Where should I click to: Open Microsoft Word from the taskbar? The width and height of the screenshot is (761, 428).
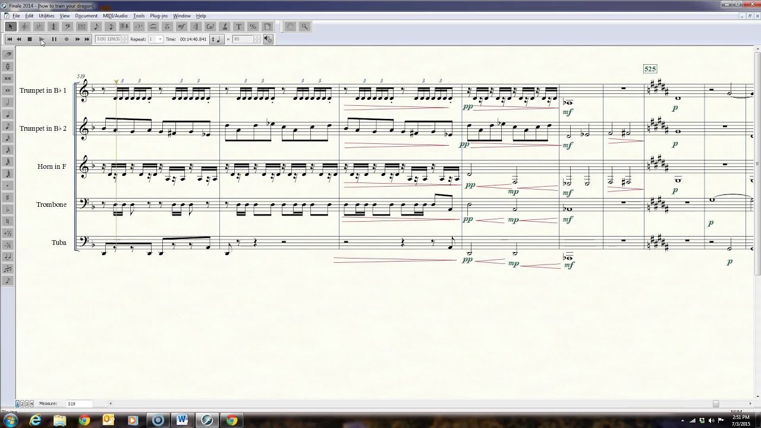click(x=182, y=420)
